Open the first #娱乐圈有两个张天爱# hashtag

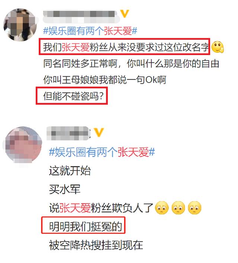point(90,31)
